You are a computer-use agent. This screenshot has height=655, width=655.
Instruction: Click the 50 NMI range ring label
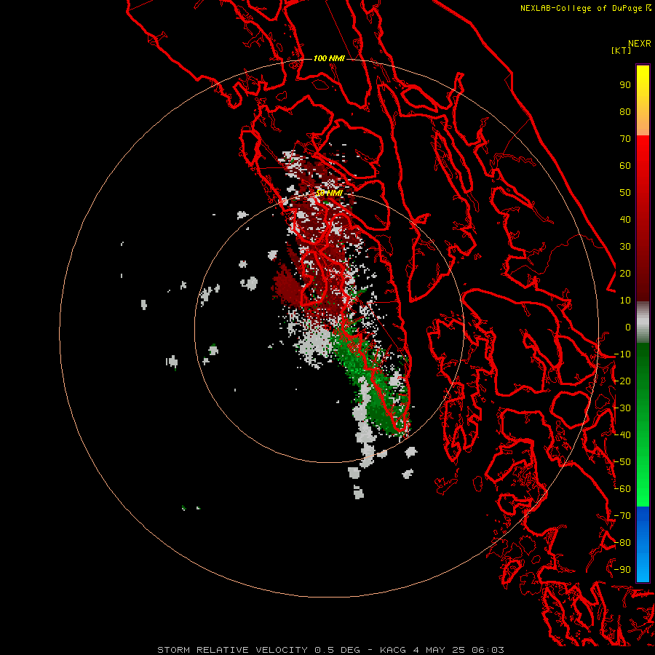click(x=329, y=193)
